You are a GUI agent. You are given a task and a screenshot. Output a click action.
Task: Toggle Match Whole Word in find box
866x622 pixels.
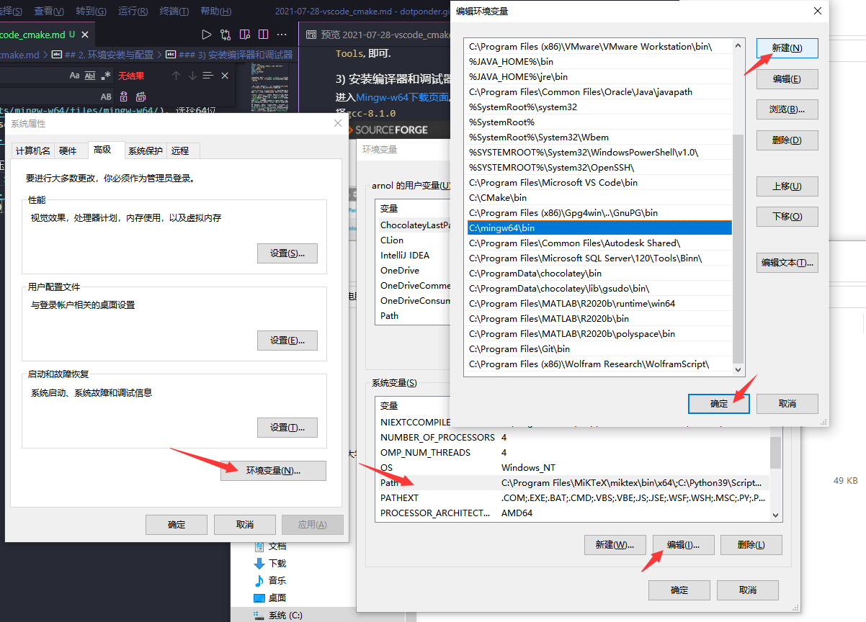pyautogui.click(x=90, y=76)
